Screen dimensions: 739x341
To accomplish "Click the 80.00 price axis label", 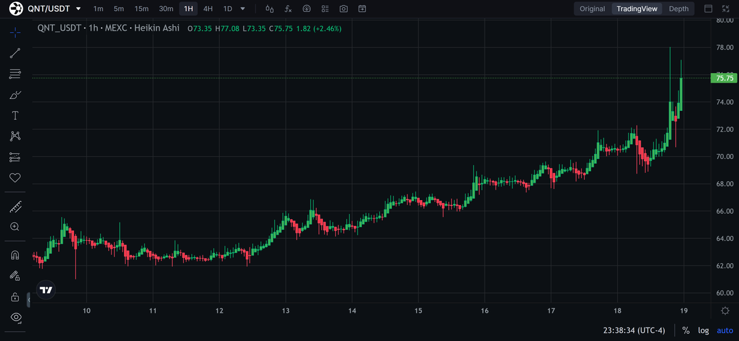I will [724, 20].
